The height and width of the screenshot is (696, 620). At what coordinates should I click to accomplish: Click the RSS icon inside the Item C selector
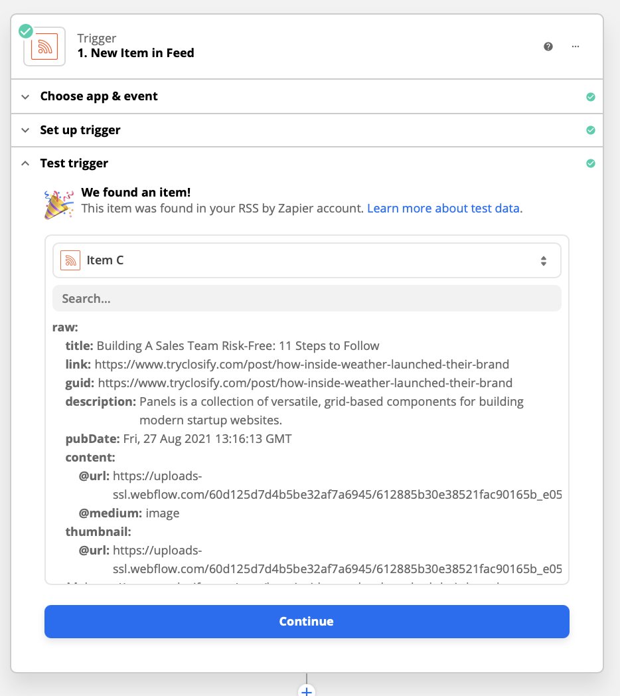point(72,260)
